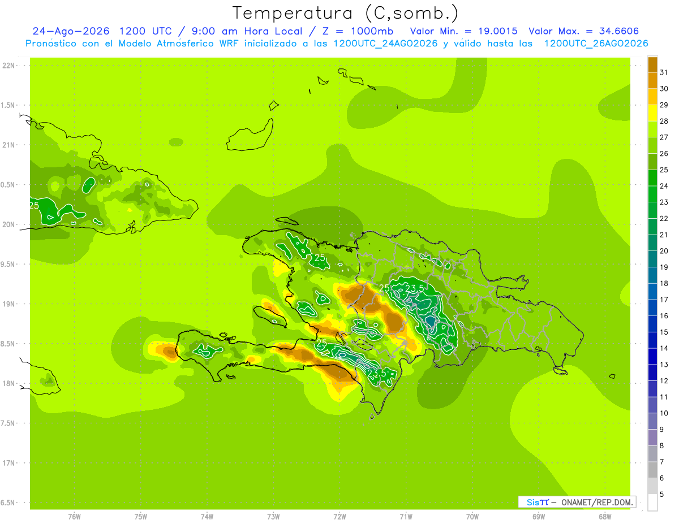
Task: Click the '25' contour label beside the northern '23.5'
Action: pos(384,288)
